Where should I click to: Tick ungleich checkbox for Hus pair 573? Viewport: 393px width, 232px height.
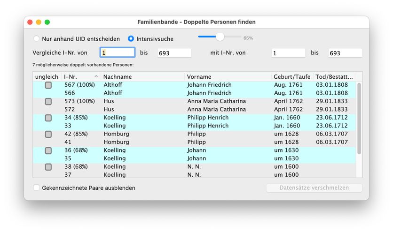pyautogui.click(x=48, y=102)
